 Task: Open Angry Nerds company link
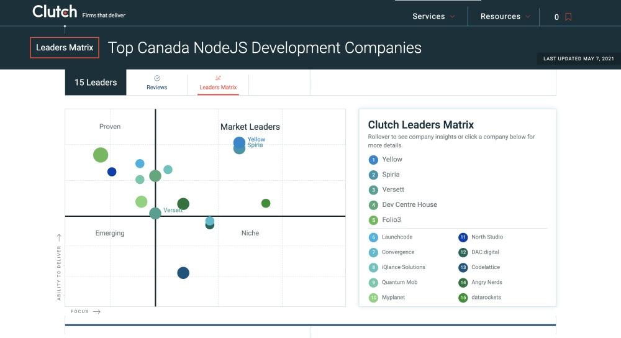(x=487, y=282)
